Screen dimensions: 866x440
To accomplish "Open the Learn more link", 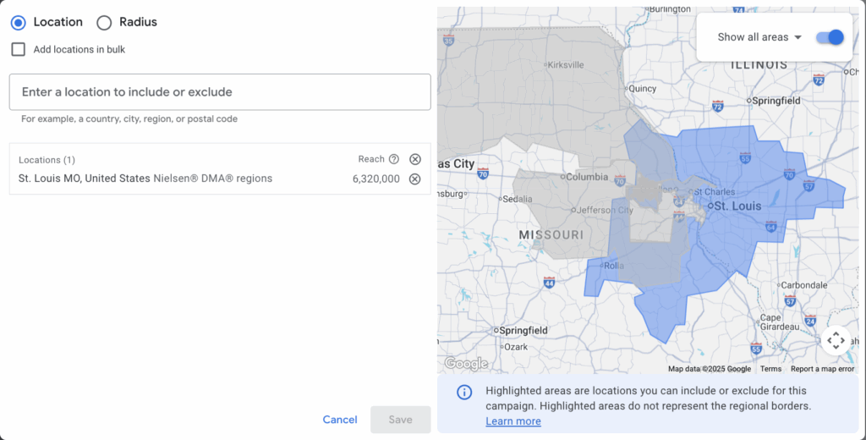I will (513, 421).
